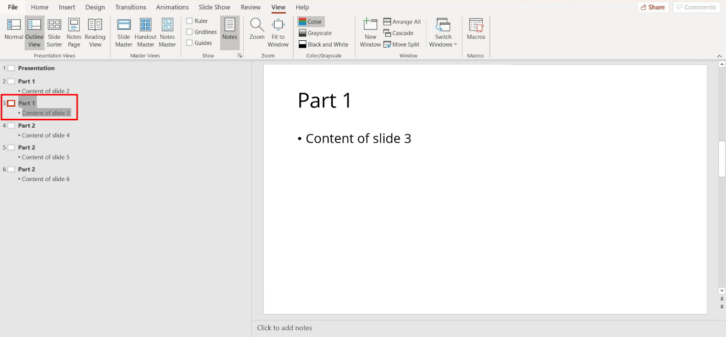Viewport: 726px width, 337px height.
Task: Click the Share button
Action: point(653,7)
